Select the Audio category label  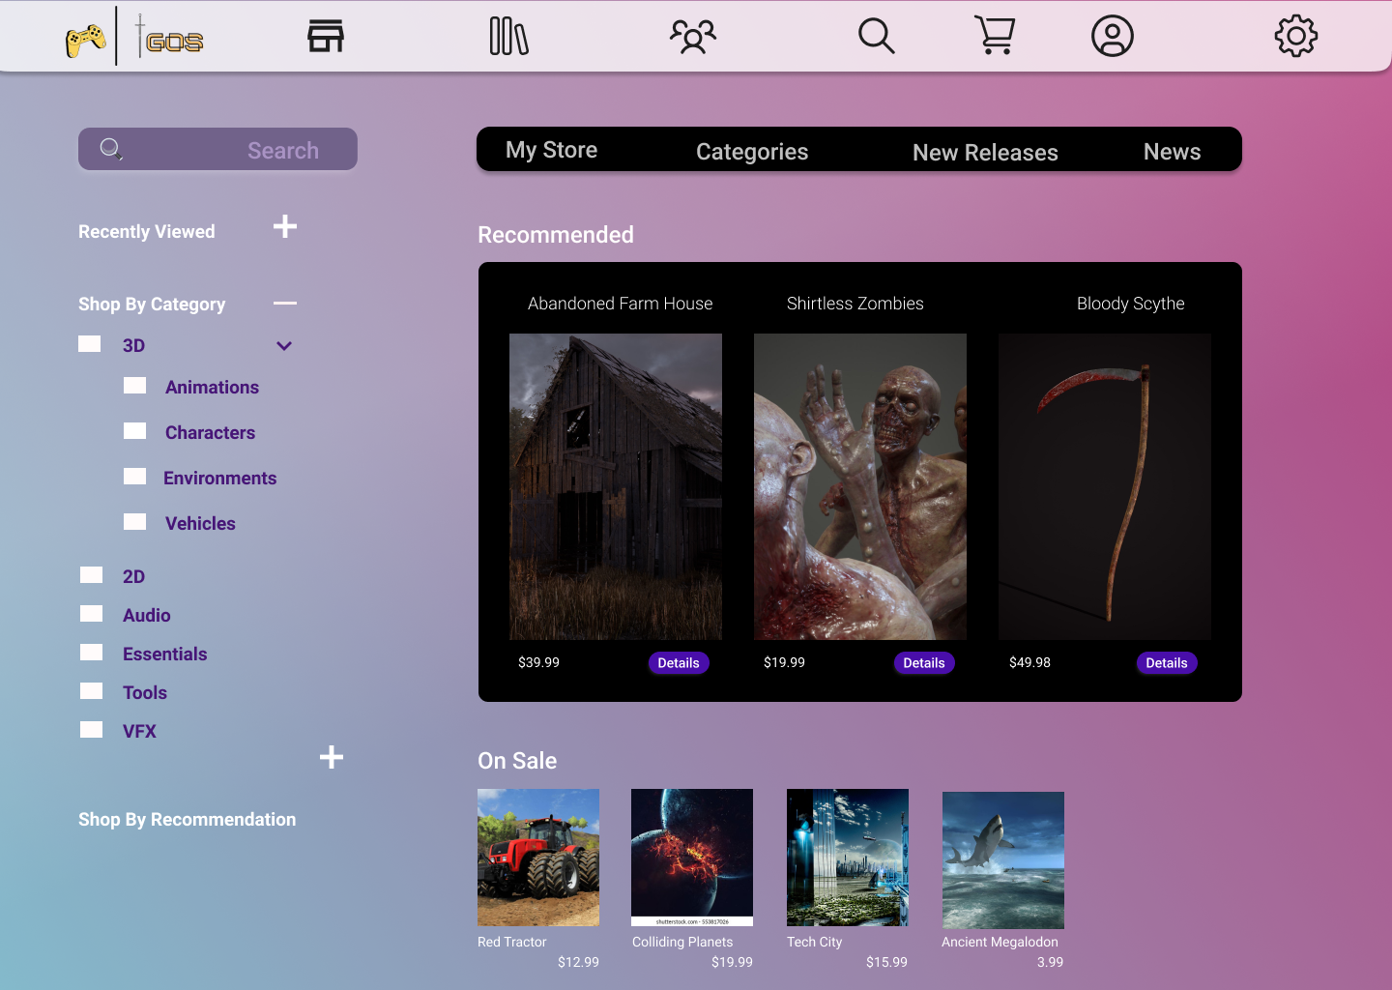(x=146, y=615)
